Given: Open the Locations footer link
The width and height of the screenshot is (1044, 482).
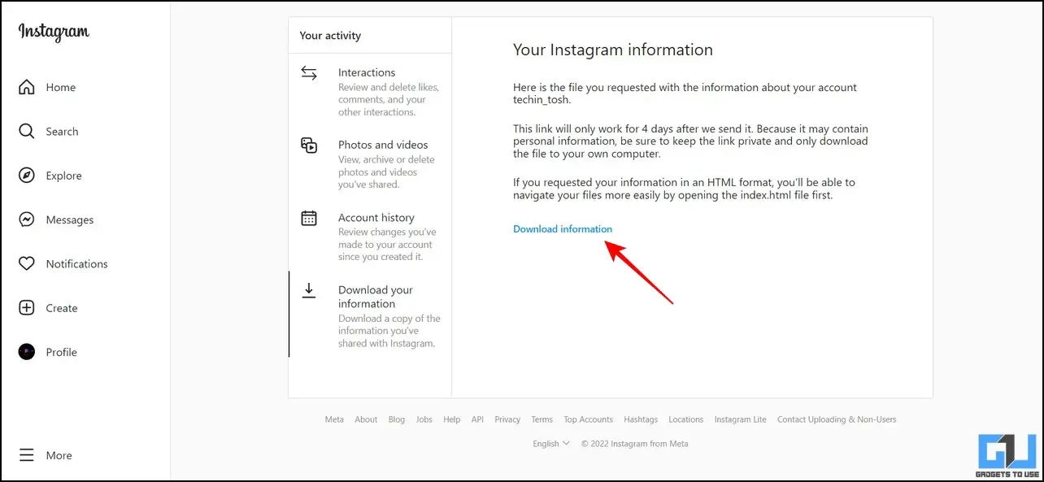Looking at the screenshot, I should pyautogui.click(x=686, y=419).
